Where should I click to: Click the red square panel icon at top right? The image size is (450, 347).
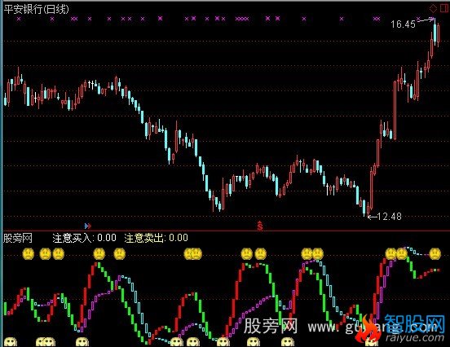point(444,9)
